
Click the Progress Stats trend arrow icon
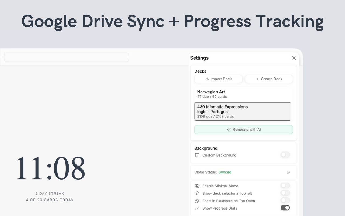coord(197,208)
